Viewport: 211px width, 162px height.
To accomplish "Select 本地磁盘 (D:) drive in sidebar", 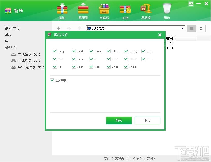I will (x=26, y=61).
